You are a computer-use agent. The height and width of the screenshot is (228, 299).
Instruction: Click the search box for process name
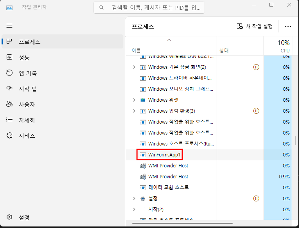[149, 7]
